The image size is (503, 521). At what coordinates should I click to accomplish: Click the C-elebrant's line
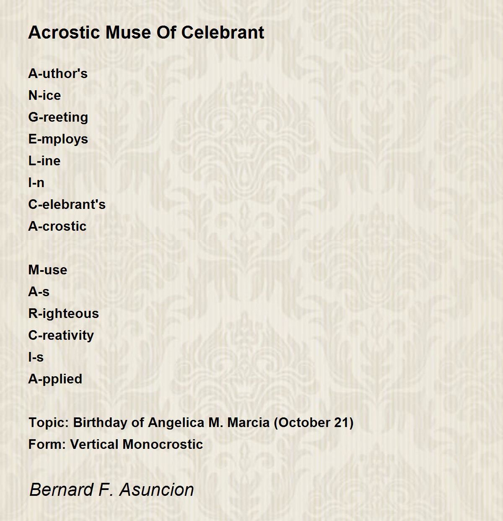[67, 204]
